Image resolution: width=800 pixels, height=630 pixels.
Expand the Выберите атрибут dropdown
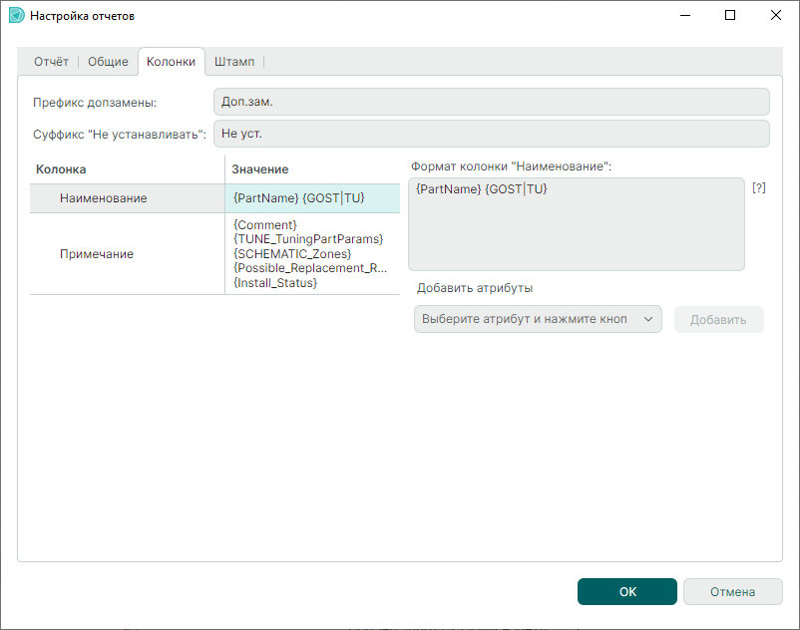tap(538, 319)
